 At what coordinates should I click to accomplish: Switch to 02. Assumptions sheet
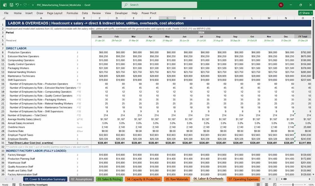pos(81,179)
